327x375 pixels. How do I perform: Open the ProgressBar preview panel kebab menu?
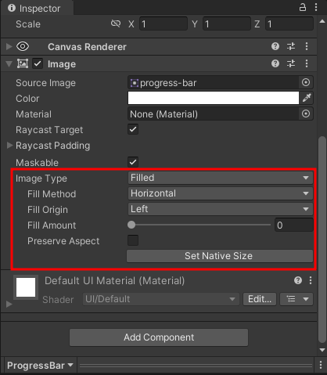click(321, 365)
